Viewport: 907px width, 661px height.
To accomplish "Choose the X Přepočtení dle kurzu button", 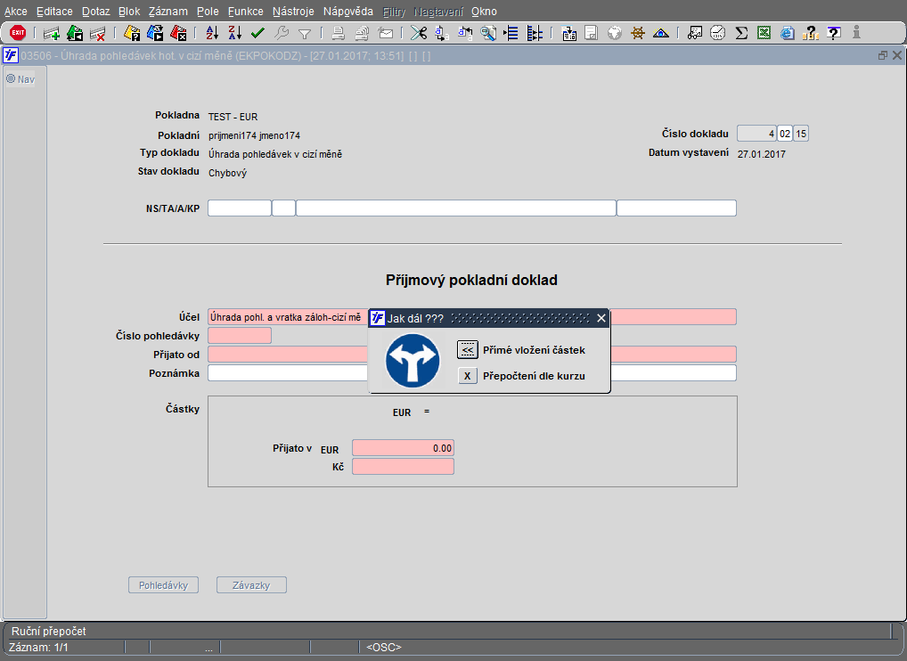I will pyautogui.click(x=468, y=376).
